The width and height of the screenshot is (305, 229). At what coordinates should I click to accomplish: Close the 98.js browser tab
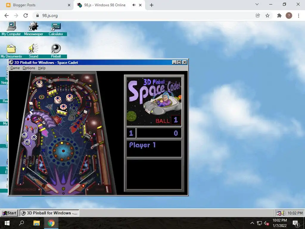click(140, 5)
